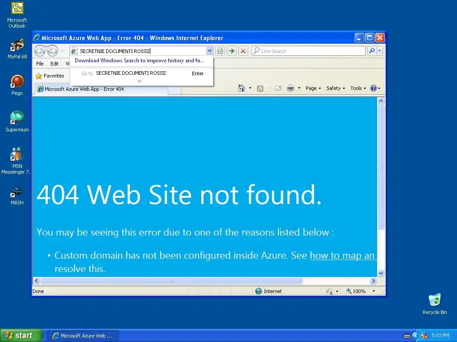Screen dimensions: 457x342
Task: Click the 5:03 PM system clock
Action: [x=440, y=336]
